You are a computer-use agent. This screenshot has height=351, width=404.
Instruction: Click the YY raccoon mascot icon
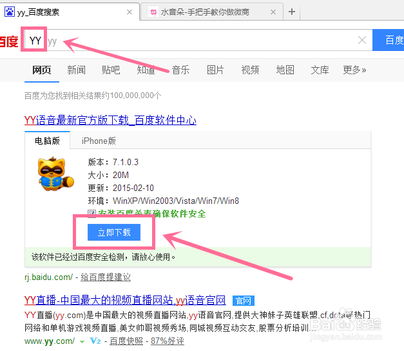point(55,174)
